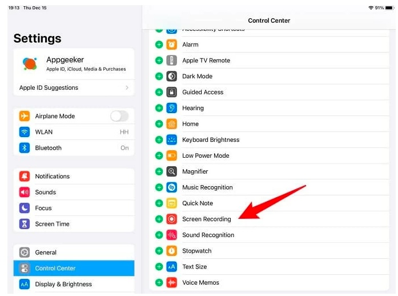Add Screen Recording with green plus button
Screen dimensions: 398x296
coord(159,219)
